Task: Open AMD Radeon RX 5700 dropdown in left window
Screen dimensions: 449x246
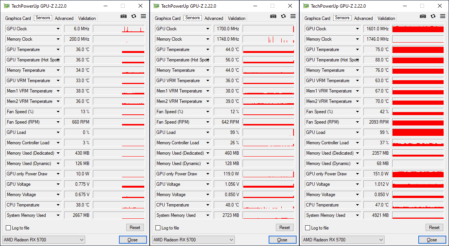Action: (x=44, y=240)
